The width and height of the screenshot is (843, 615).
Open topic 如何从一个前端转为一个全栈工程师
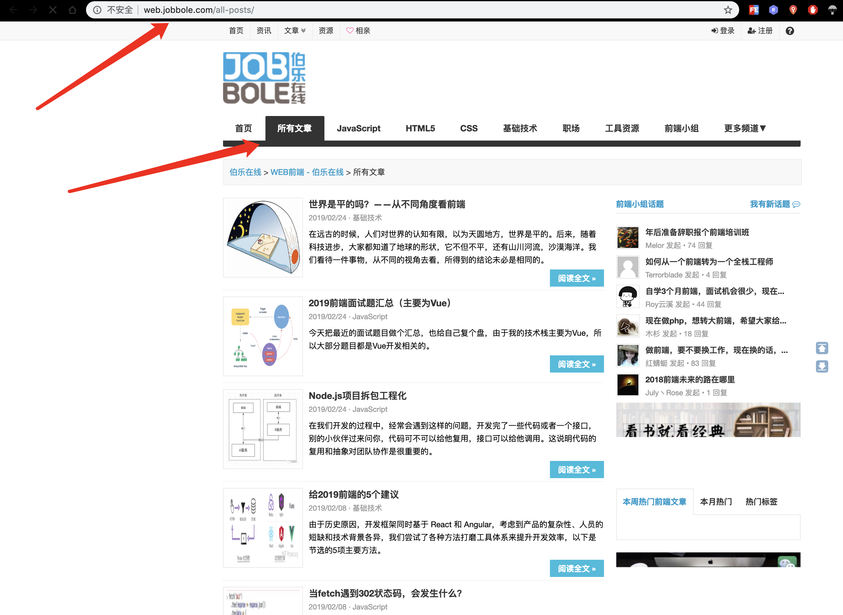point(709,262)
